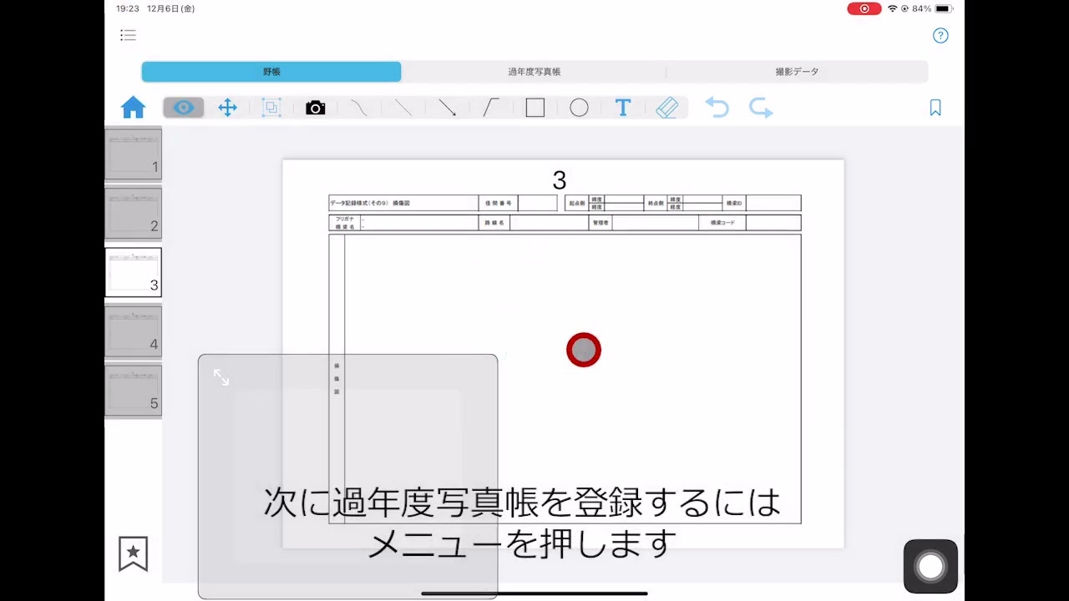Switch to 撮影データ tab
Image resolution: width=1069 pixels, height=601 pixels.
(798, 72)
